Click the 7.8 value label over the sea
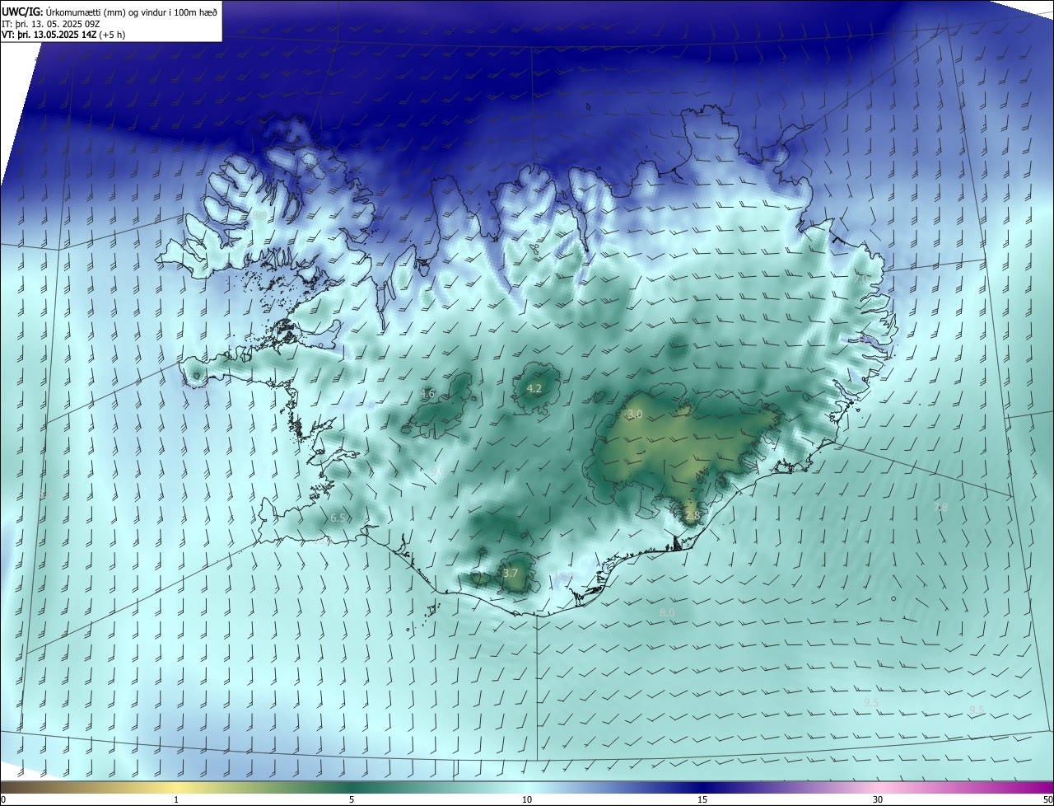The image size is (1054, 806). click(x=941, y=507)
